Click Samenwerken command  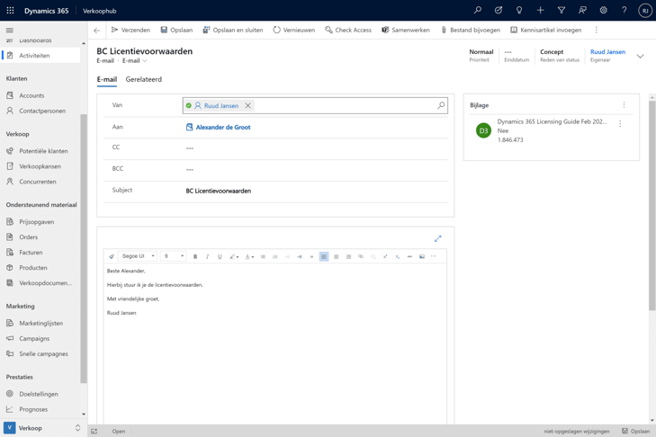tap(406, 30)
